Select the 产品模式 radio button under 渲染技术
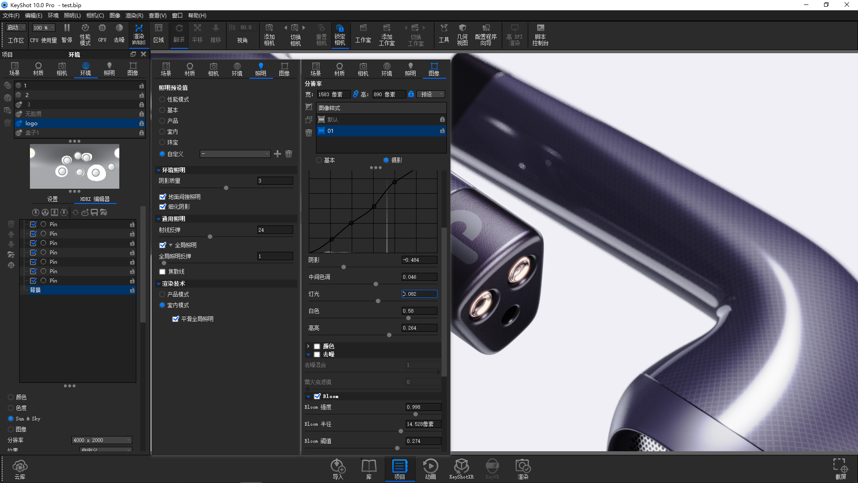Image resolution: width=858 pixels, height=483 pixels. click(162, 294)
